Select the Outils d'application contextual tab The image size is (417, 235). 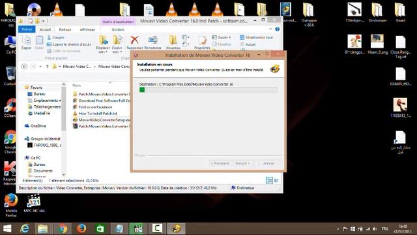pos(118,22)
